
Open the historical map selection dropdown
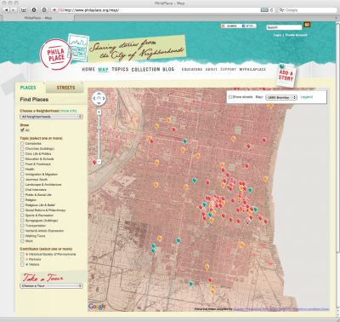[281, 97]
